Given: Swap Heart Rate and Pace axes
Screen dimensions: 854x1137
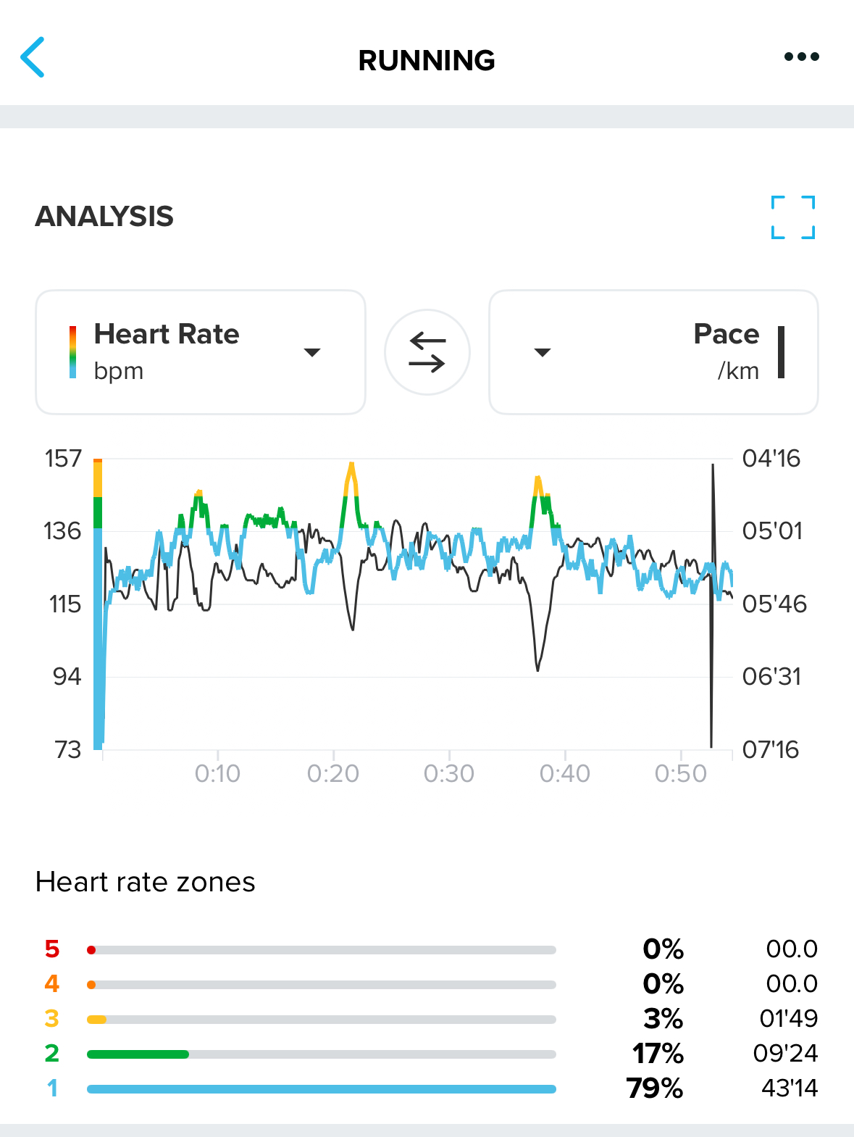Looking at the screenshot, I should coord(427,352).
